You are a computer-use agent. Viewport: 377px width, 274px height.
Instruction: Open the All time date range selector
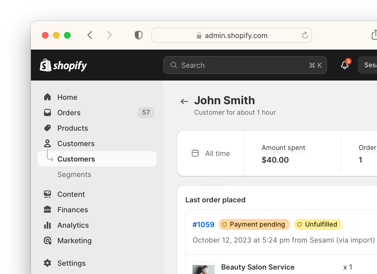point(211,154)
